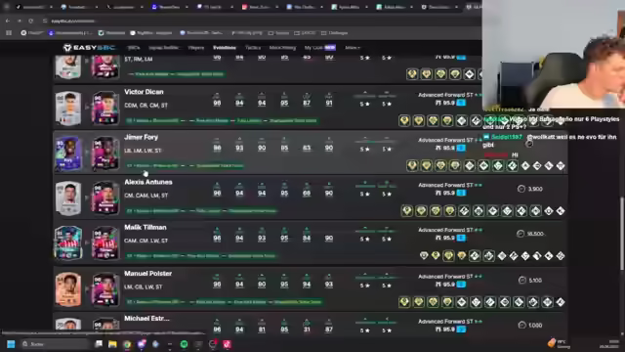Open the bookmarks bar apps grid
This screenshot has width=625, height=352.
pos(9,33)
